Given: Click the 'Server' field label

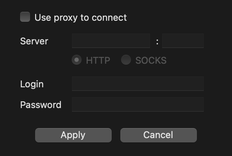Looking at the screenshot, I should click(x=34, y=41).
